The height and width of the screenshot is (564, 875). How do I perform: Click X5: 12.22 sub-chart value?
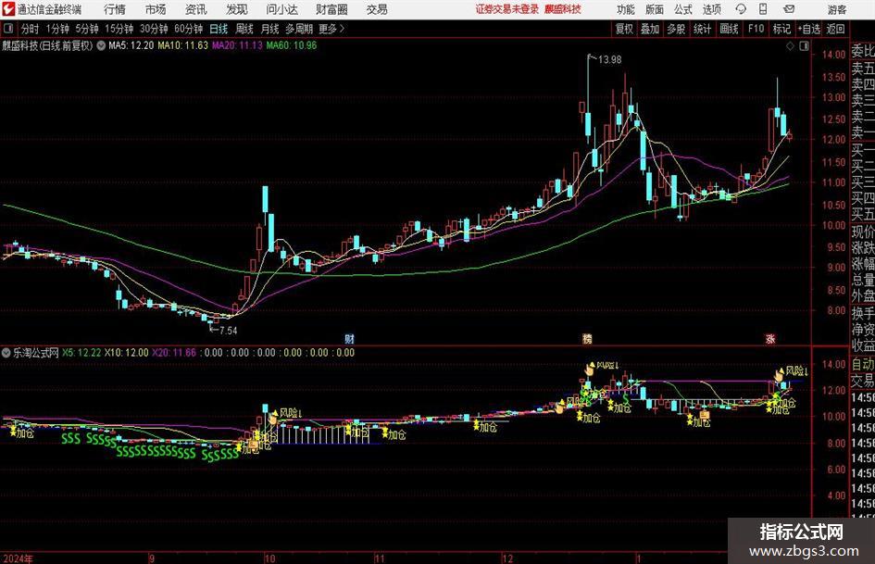pos(81,353)
